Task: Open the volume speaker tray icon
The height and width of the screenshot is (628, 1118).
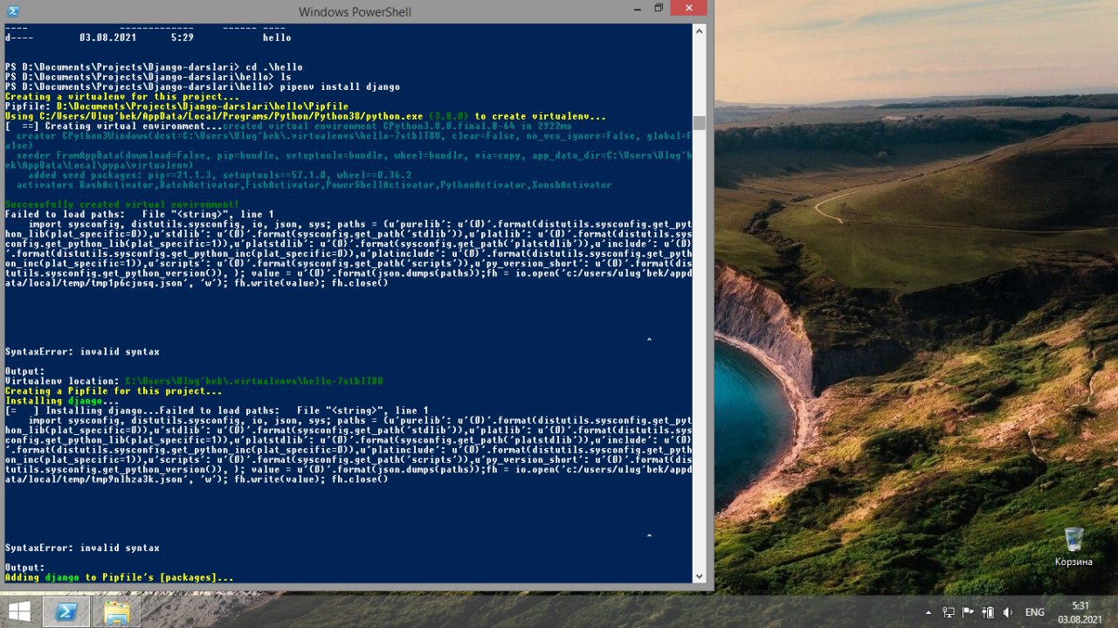Action: [x=1008, y=612]
